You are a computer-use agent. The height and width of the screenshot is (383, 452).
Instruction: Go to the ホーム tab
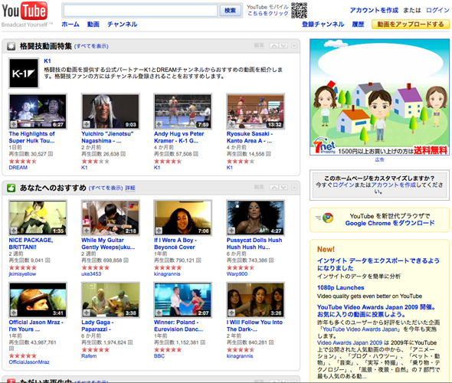[x=70, y=25]
